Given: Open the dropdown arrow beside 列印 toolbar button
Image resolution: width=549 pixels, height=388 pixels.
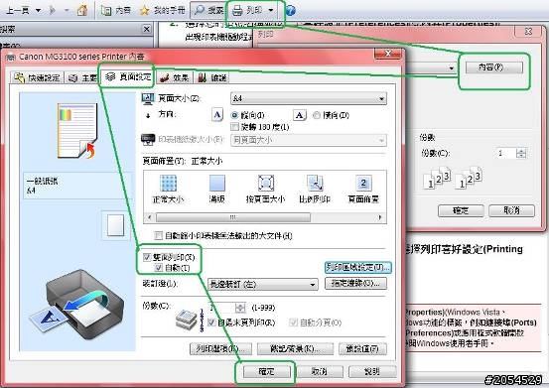Looking at the screenshot, I should pyautogui.click(x=271, y=11).
